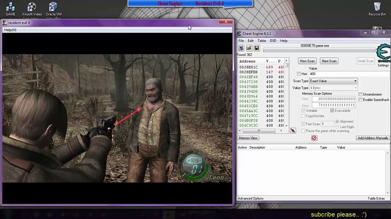This screenshot has height=219, width=391.
Task: Click the Cheat Engine title bar icon
Action: tap(239, 33)
